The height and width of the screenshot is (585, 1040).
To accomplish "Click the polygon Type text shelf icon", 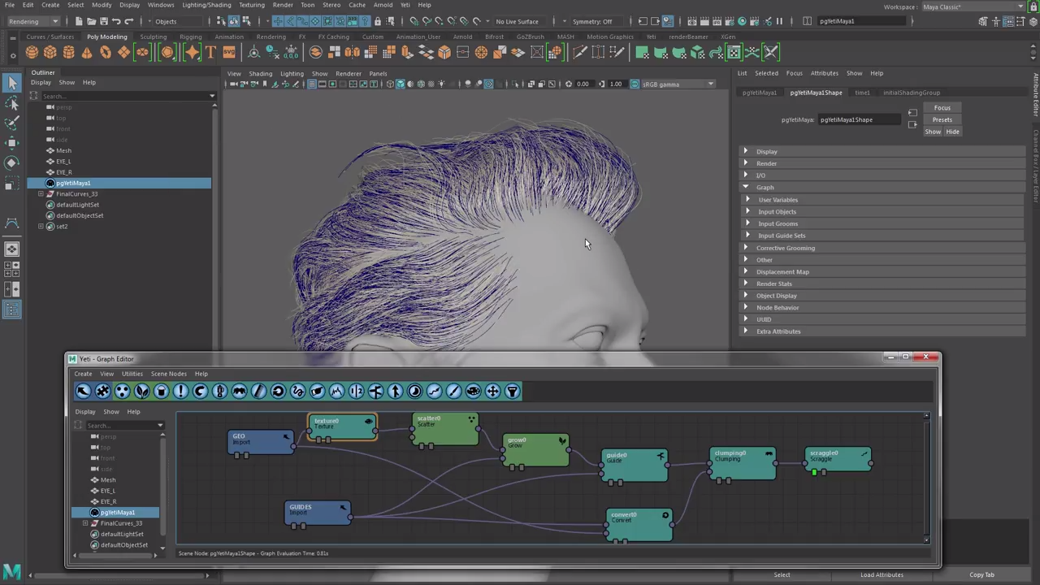I will [x=210, y=53].
